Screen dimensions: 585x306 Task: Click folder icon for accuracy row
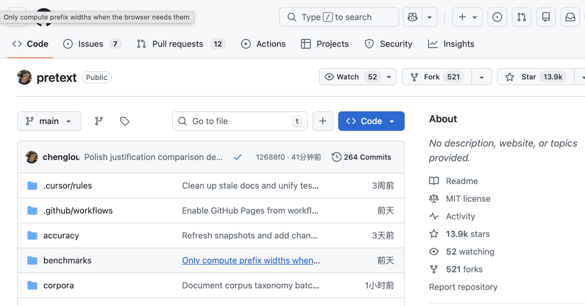[x=32, y=235]
